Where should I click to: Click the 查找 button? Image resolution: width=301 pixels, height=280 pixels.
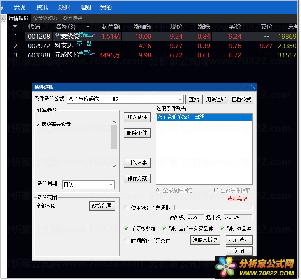pos(194,99)
